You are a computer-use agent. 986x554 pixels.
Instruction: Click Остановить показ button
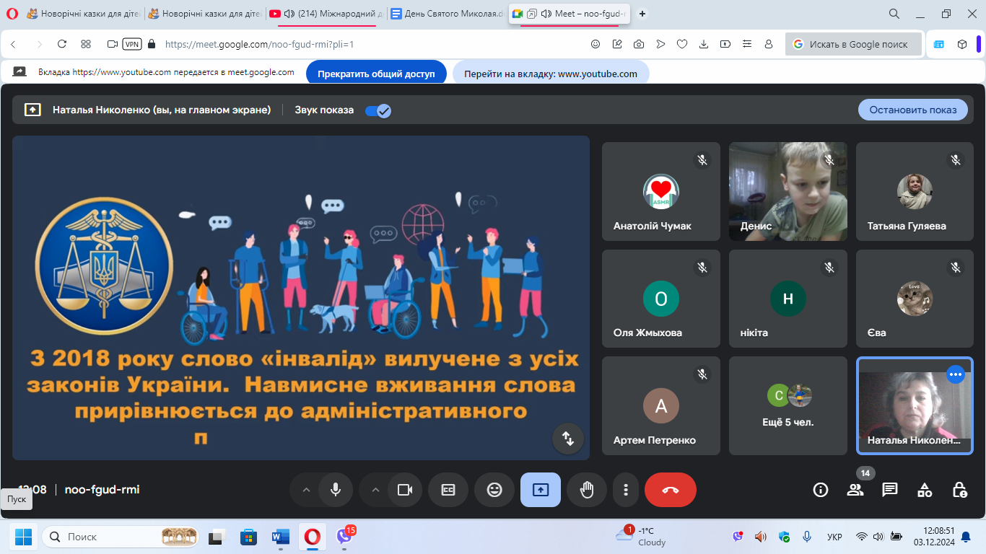click(x=913, y=110)
